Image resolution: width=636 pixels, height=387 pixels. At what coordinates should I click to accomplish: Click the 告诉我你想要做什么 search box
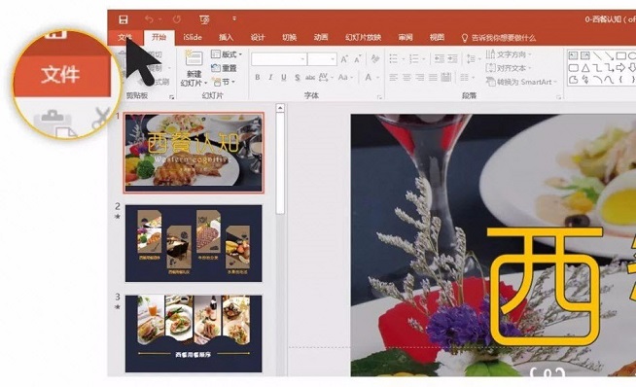[x=499, y=38]
